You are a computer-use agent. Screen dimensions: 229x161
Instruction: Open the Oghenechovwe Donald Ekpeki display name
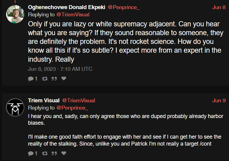(67, 7)
